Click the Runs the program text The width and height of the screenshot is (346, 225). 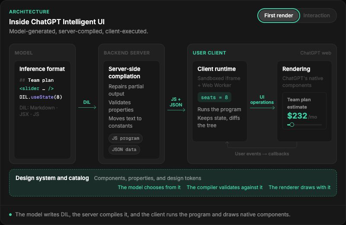pos(219,109)
